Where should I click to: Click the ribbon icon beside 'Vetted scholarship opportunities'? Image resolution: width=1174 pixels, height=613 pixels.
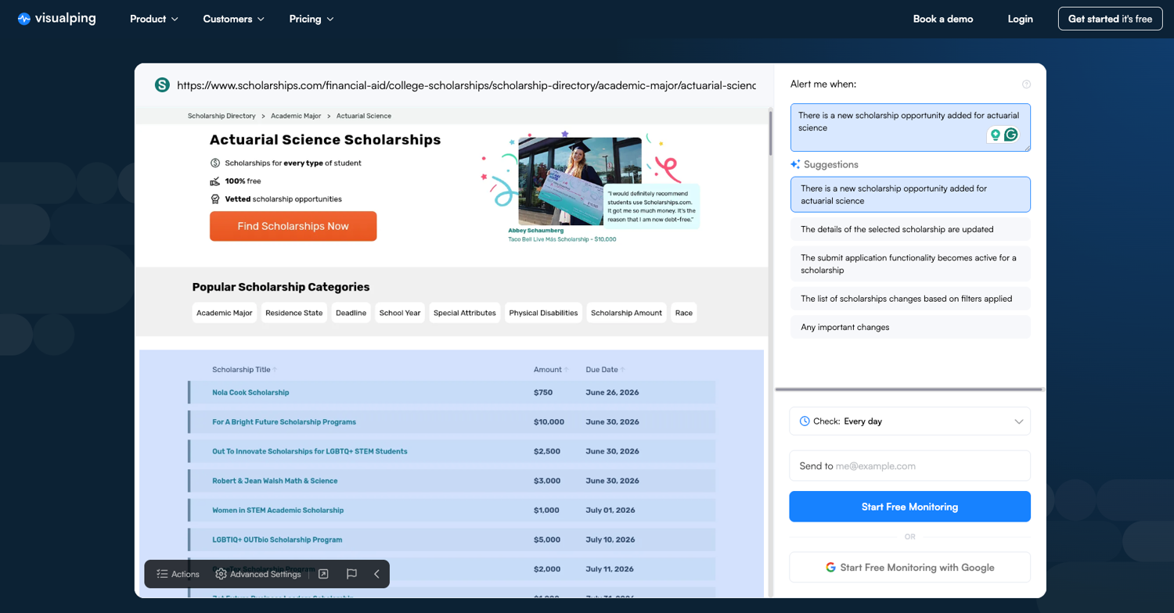tap(215, 199)
